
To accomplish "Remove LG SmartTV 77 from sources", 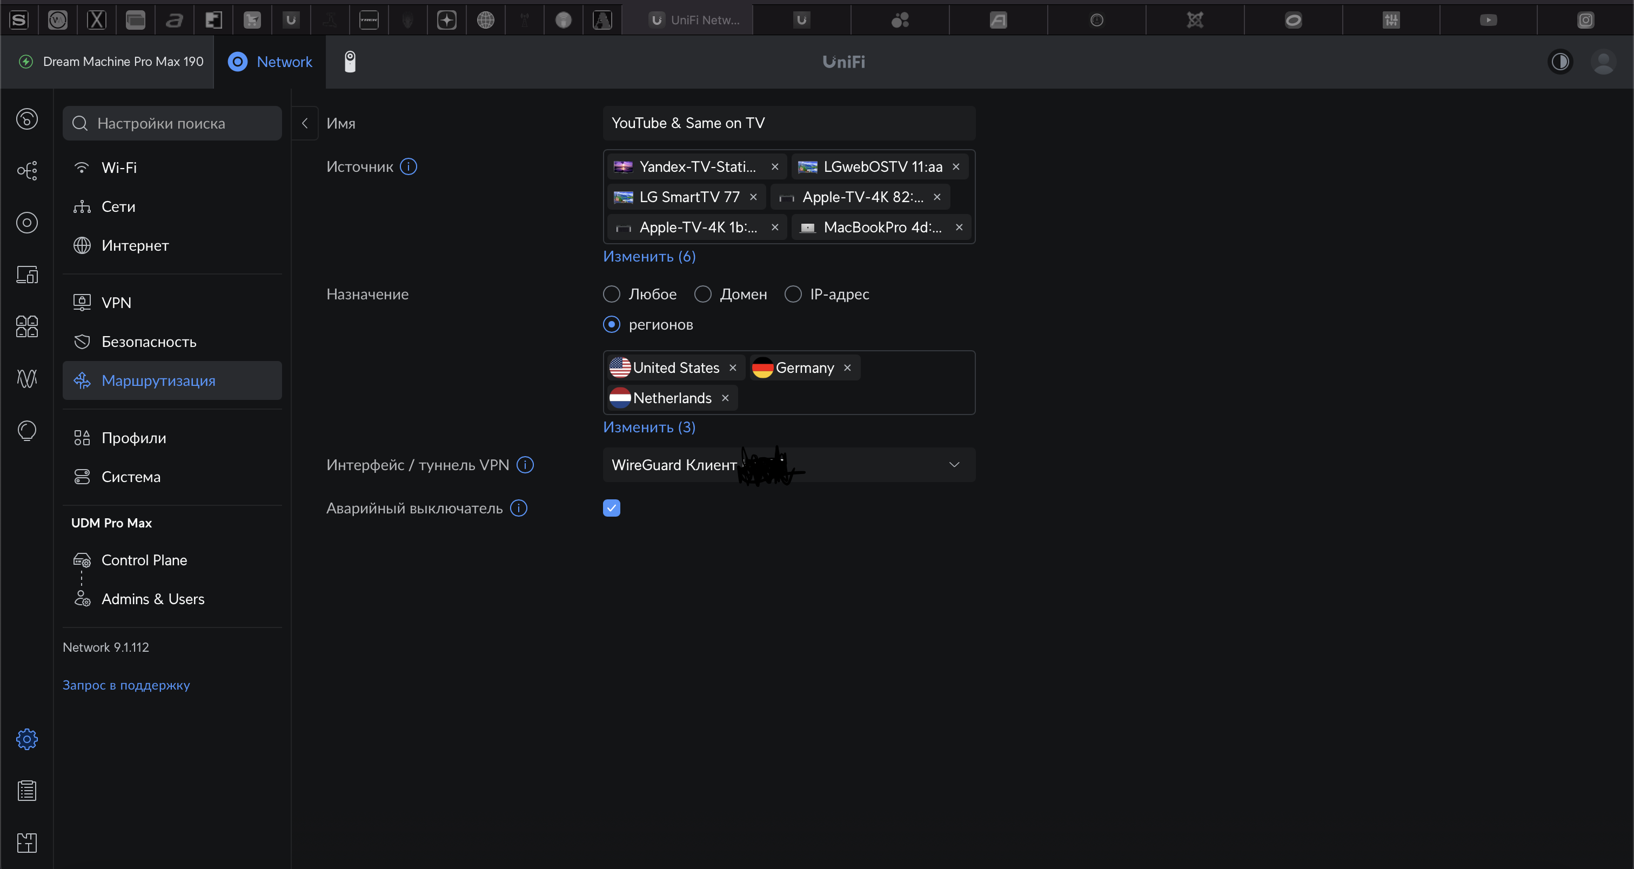I will tap(753, 197).
